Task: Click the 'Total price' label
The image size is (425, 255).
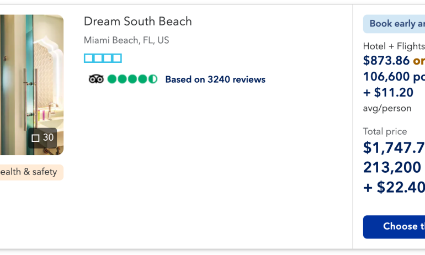Action: (x=385, y=131)
